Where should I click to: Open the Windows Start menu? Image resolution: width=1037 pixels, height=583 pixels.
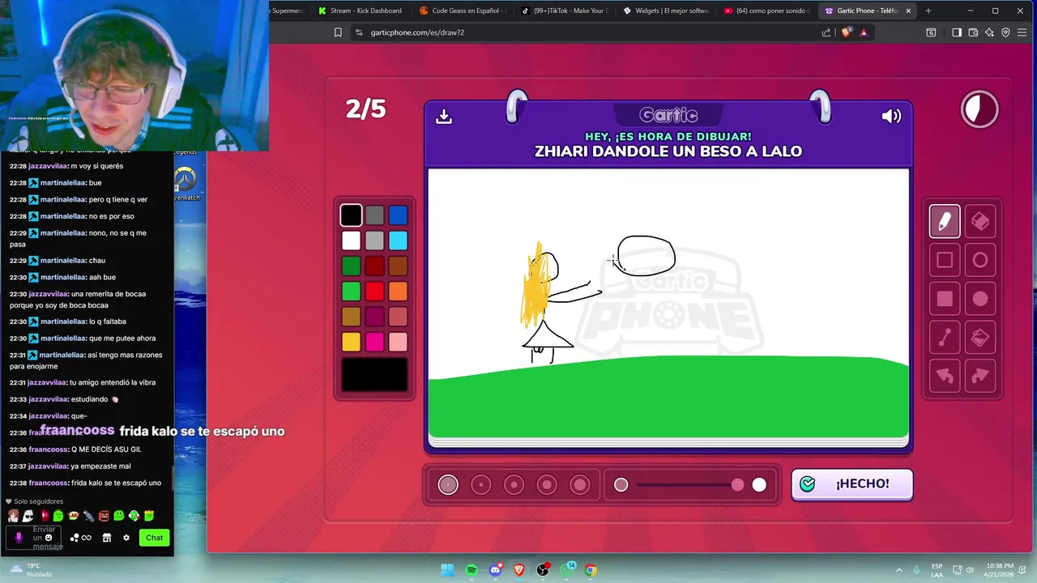point(447,570)
